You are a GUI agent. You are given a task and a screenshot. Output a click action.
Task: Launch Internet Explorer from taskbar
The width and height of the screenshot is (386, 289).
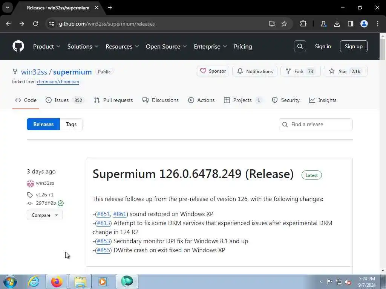point(34,281)
